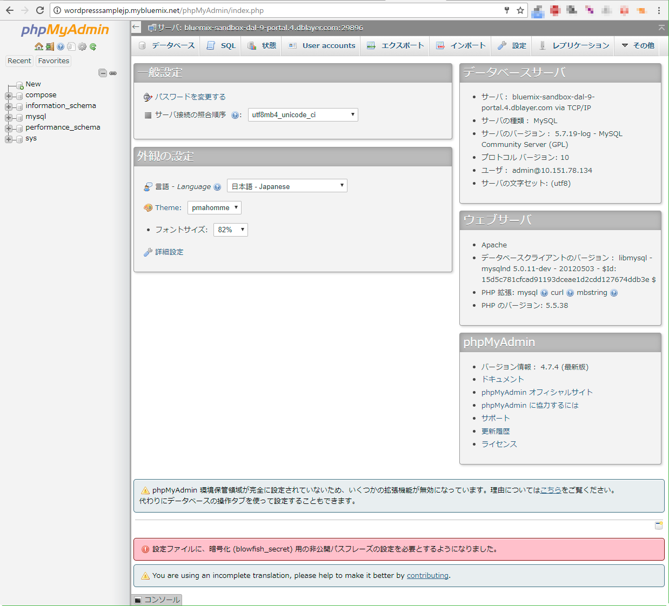
Task: Click New in the database tree
Action: pyautogui.click(x=33, y=84)
